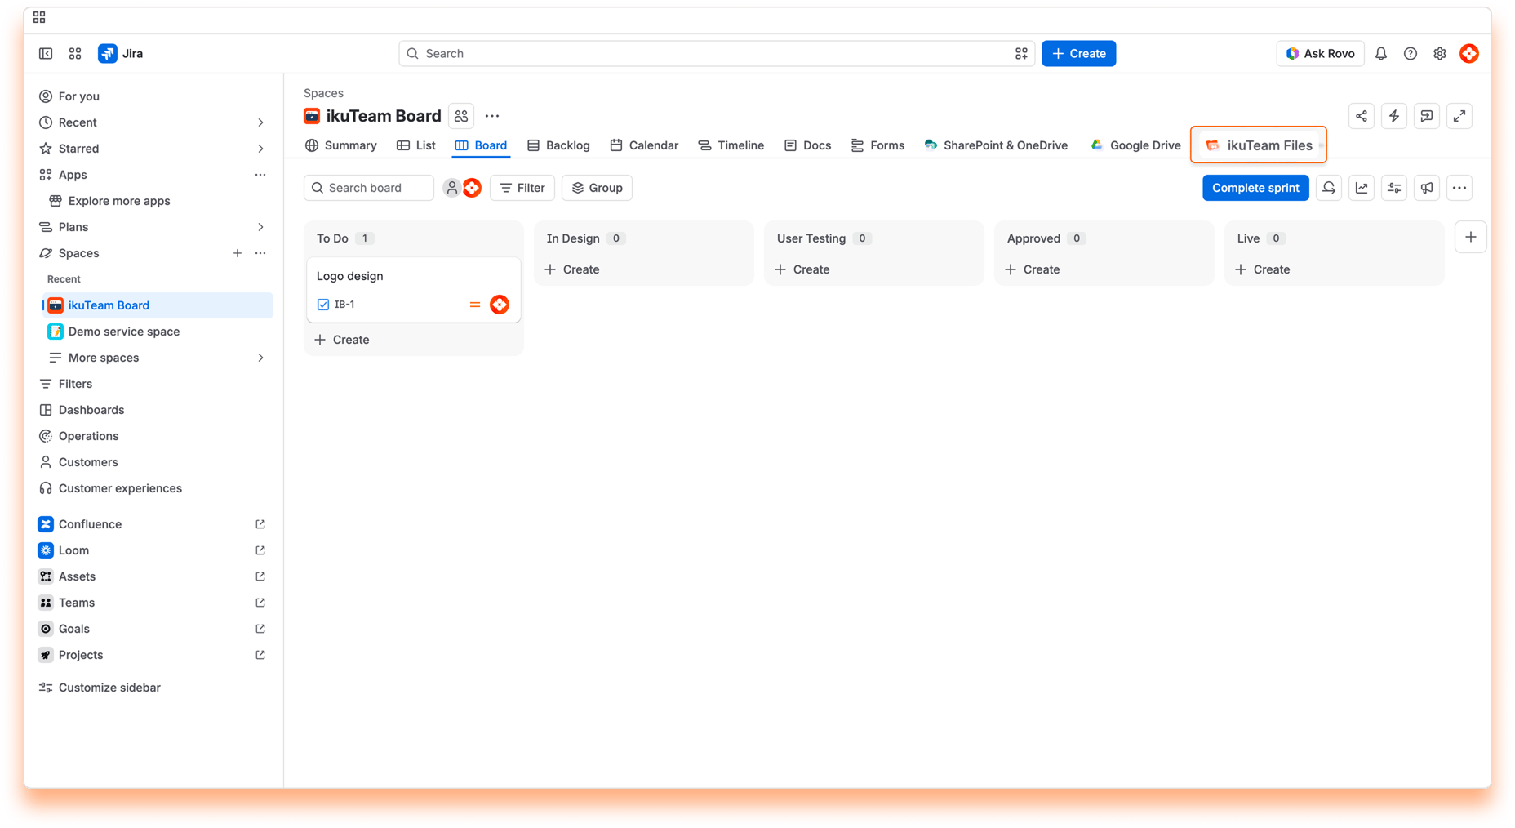Click the Jira logo in the header
The width and height of the screenshot is (1515, 828).
click(121, 54)
